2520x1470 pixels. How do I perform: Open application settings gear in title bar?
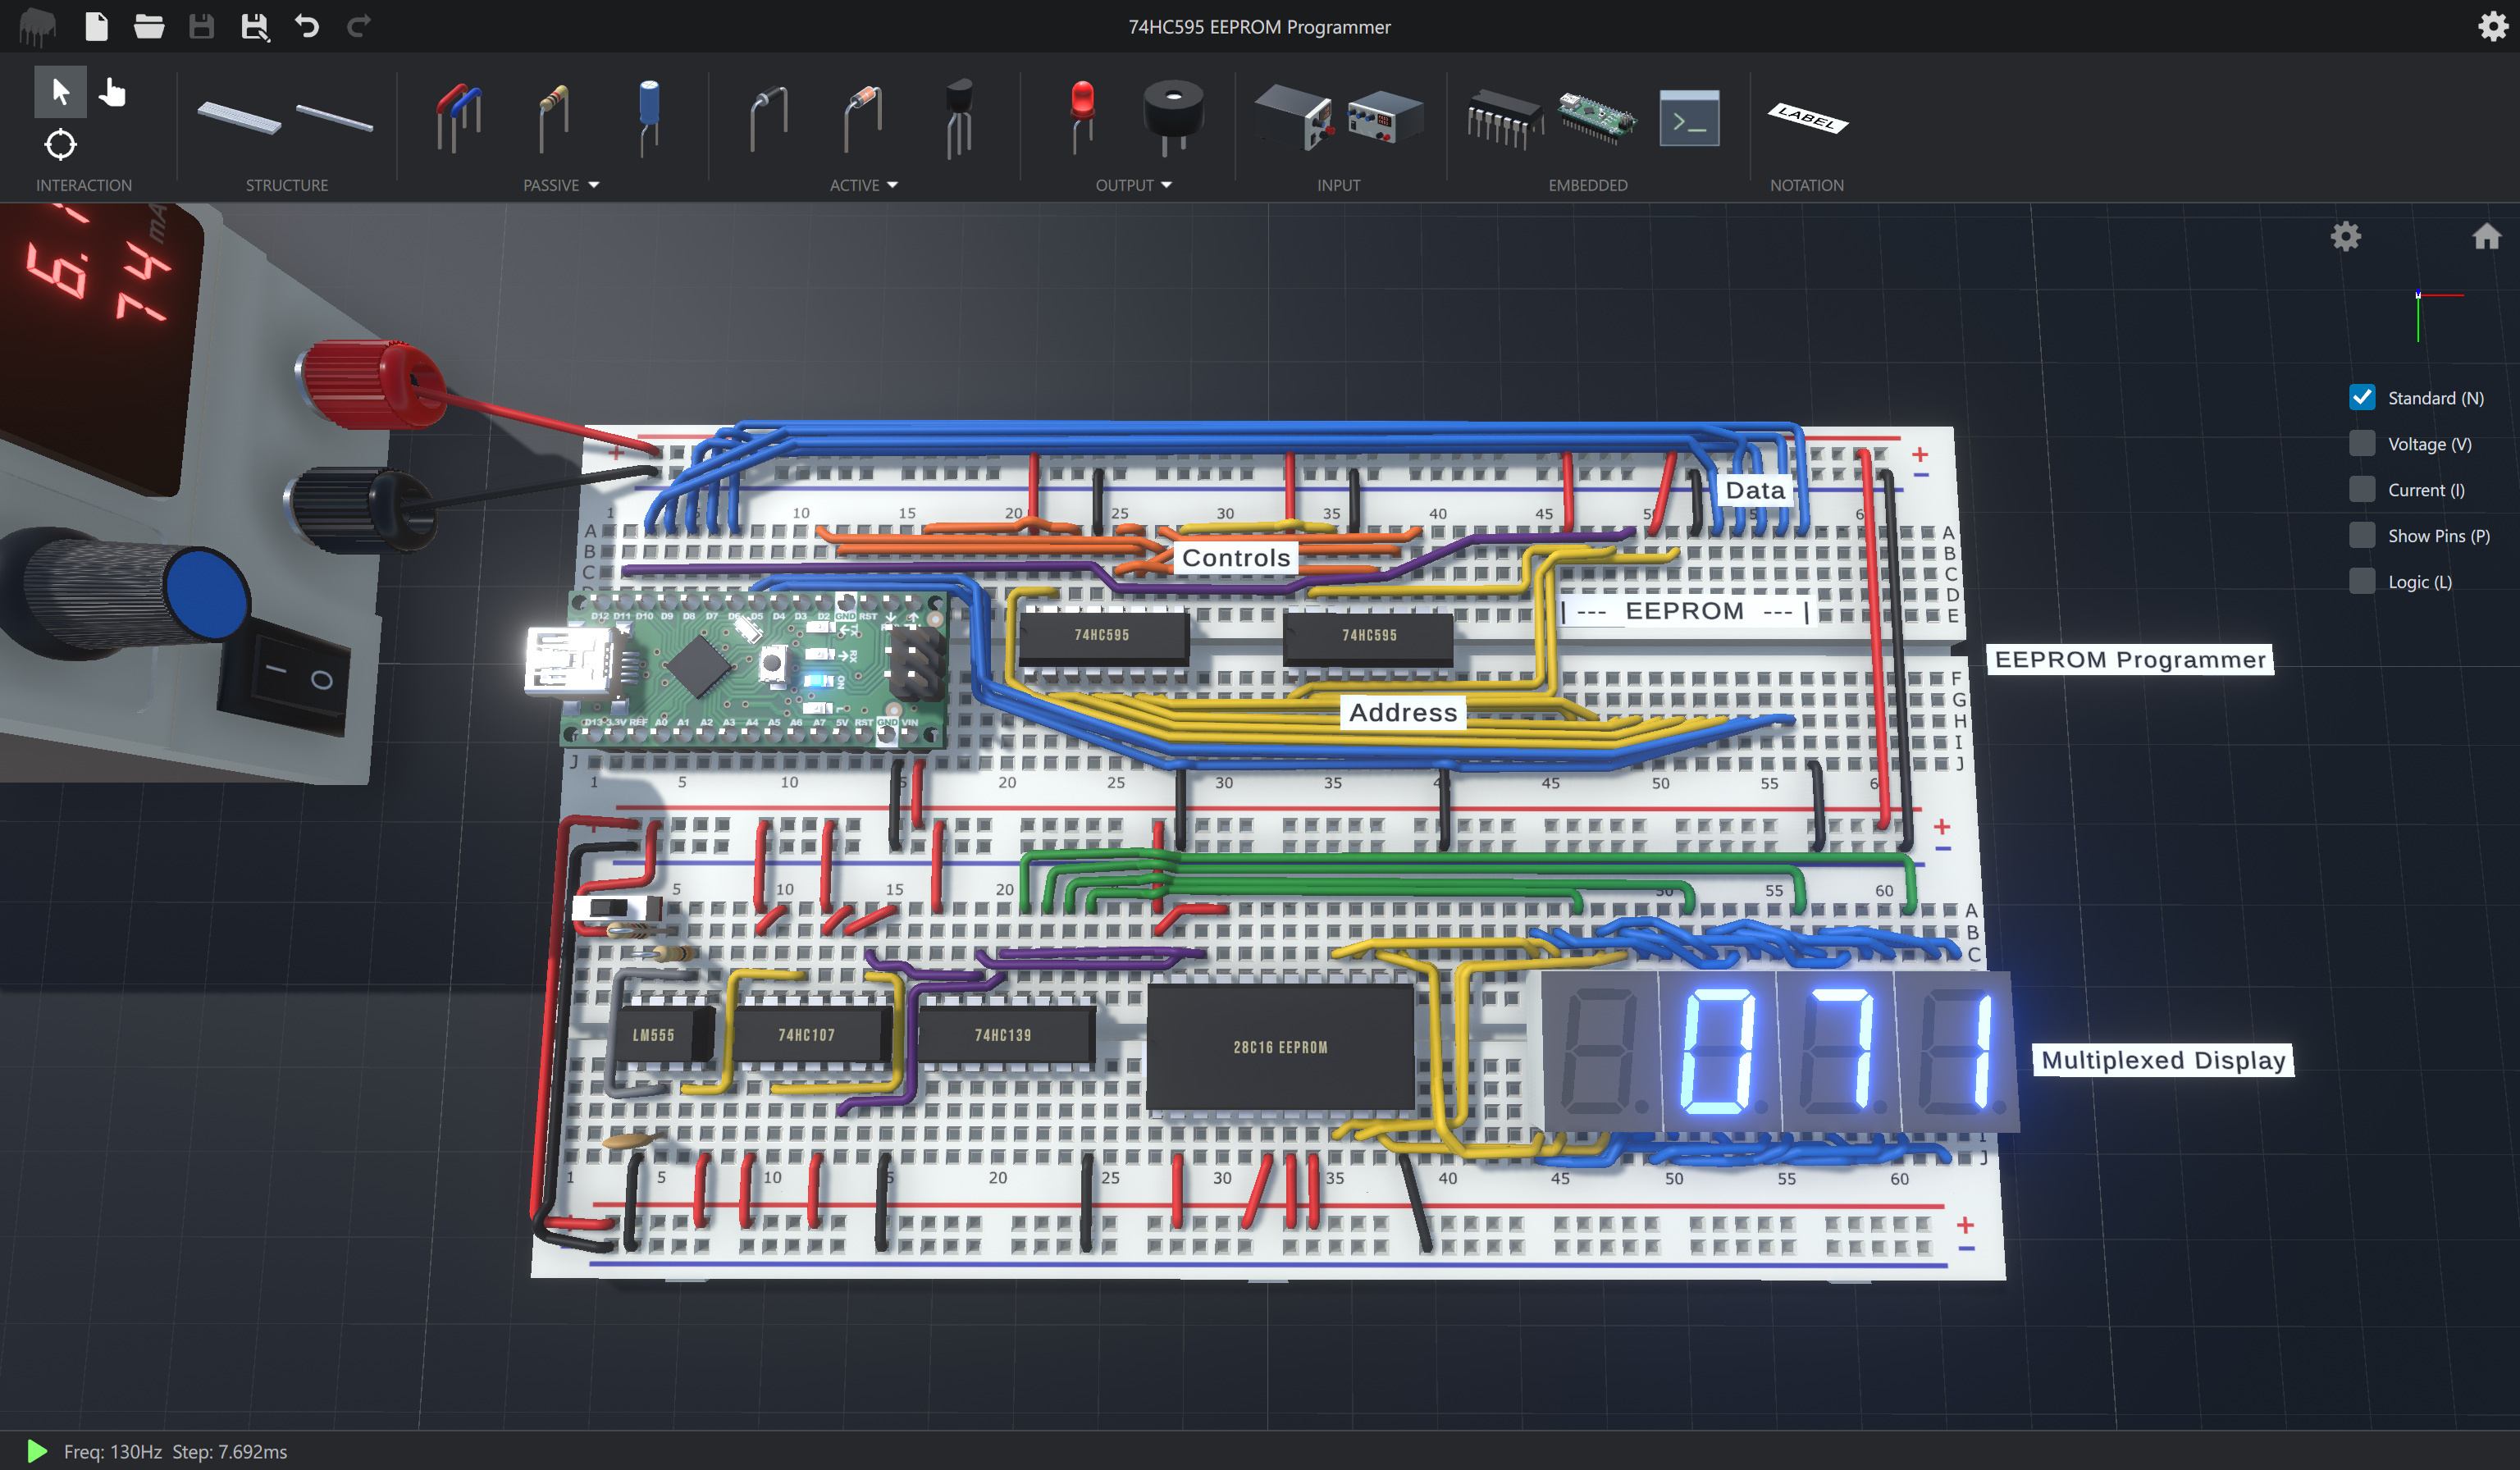pyautogui.click(x=2493, y=26)
